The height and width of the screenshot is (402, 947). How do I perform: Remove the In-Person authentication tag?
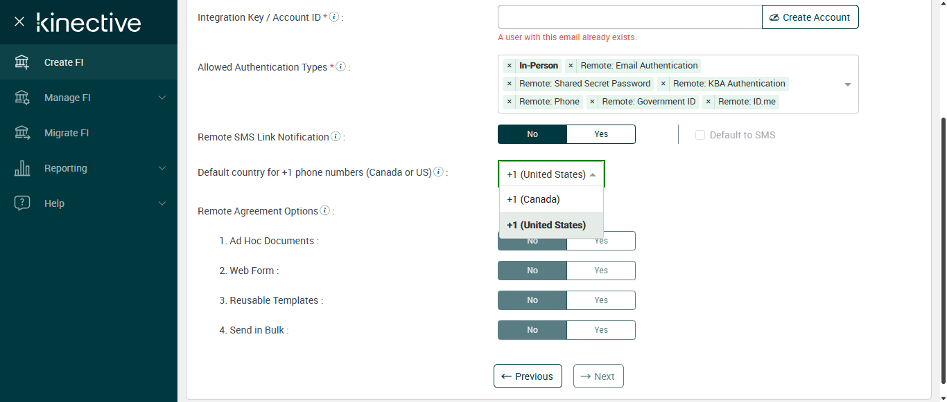(x=510, y=66)
